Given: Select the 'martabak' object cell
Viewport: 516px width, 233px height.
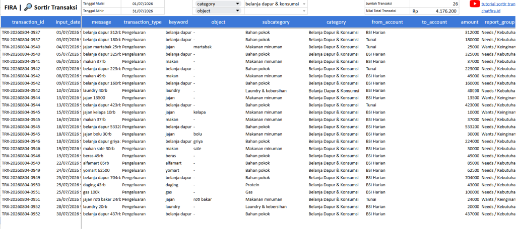Looking at the screenshot, I should (219, 47).
